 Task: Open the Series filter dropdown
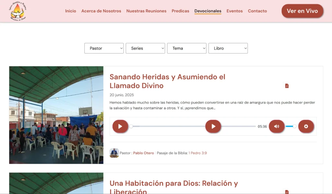click(x=145, y=48)
